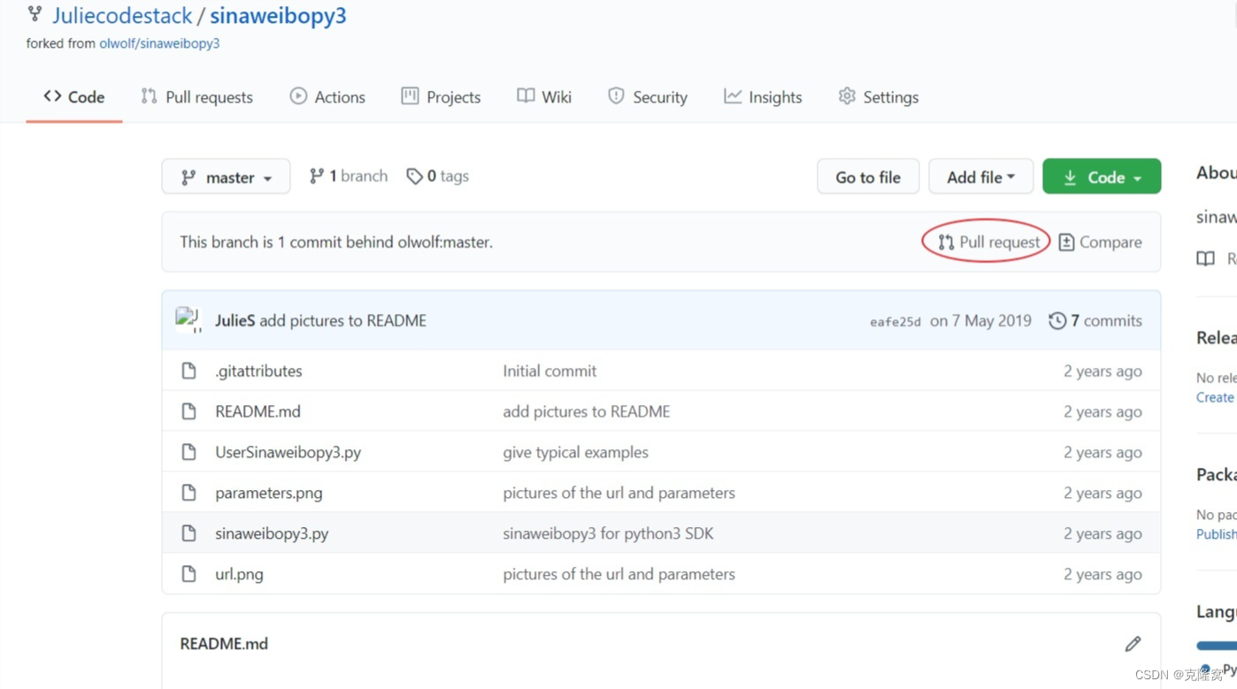
Task: Click the README.md heading in preview
Action: [224, 644]
